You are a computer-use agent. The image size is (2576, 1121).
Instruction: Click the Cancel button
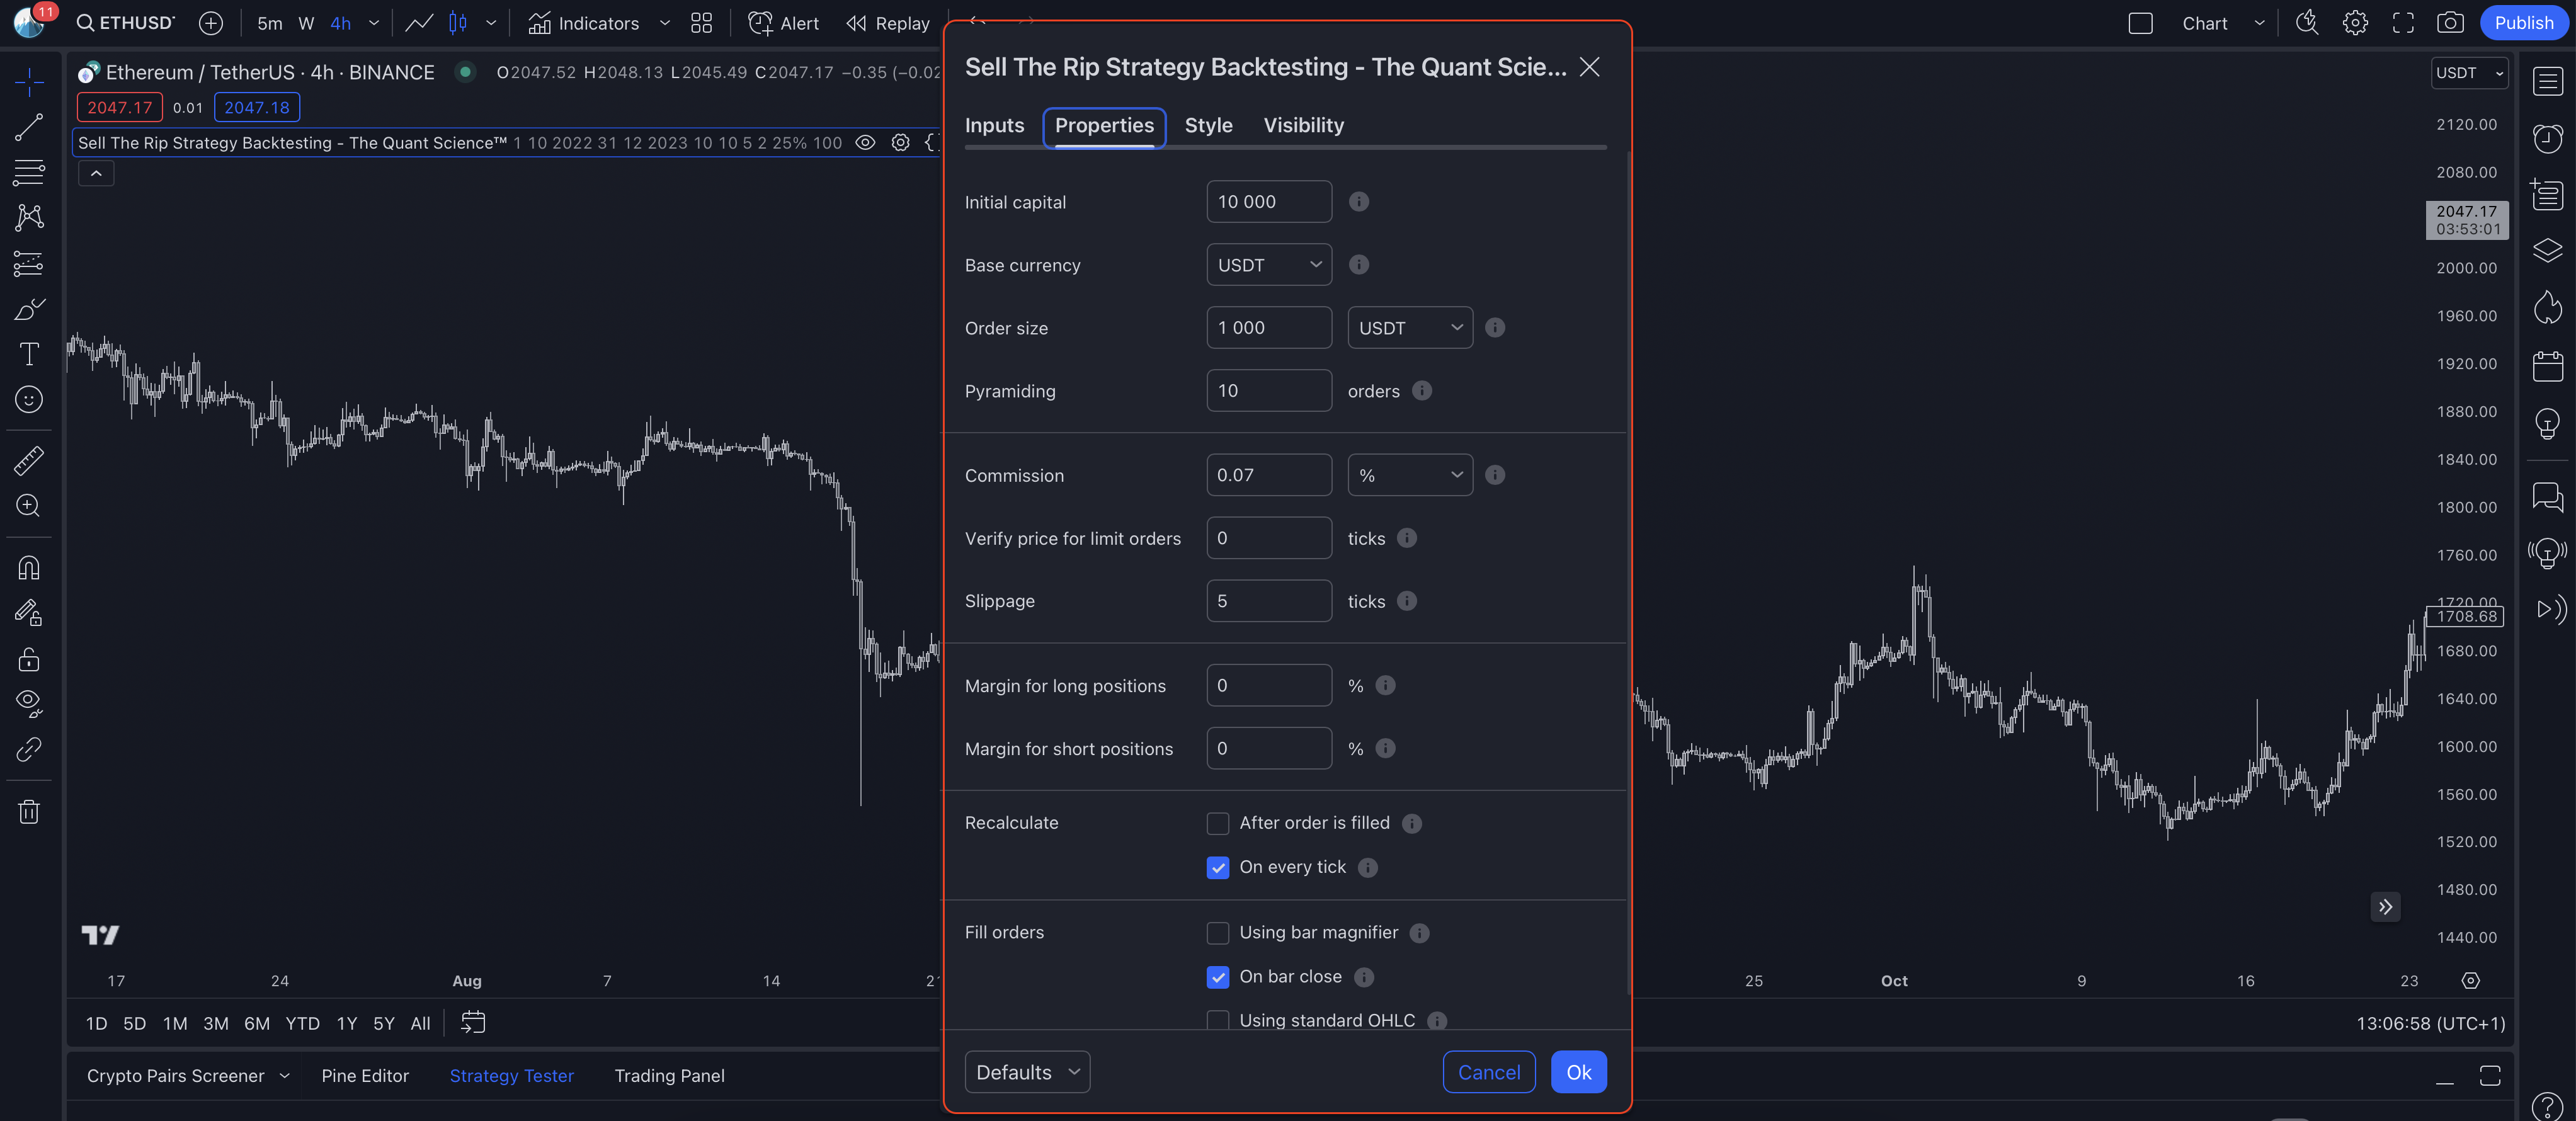[1488, 1072]
